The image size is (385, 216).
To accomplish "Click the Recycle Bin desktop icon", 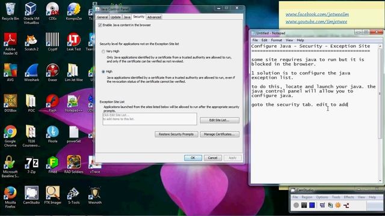I will pyautogui.click(x=10, y=11).
